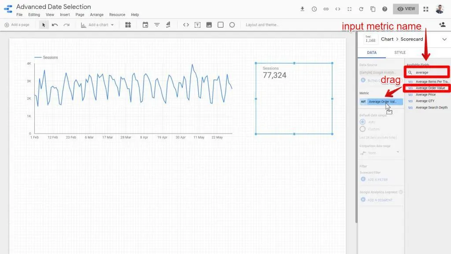The image size is (451, 254).
Task: Open community visualizations
Action: (x=128, y=25)
